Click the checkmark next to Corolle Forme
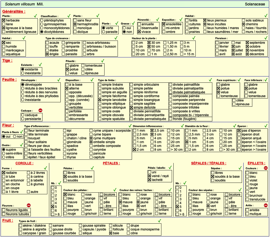 (x=45, y=168)
